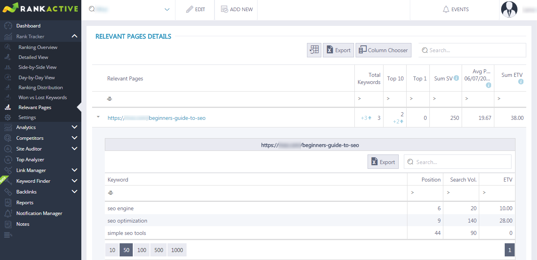Click the Relevant Pages filter operator icon
537x260 pixels.
click(x=110, y=98)
